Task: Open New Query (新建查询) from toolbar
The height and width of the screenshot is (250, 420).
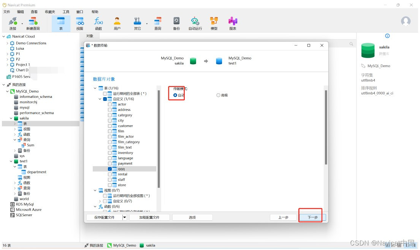Action: (33, 24)
